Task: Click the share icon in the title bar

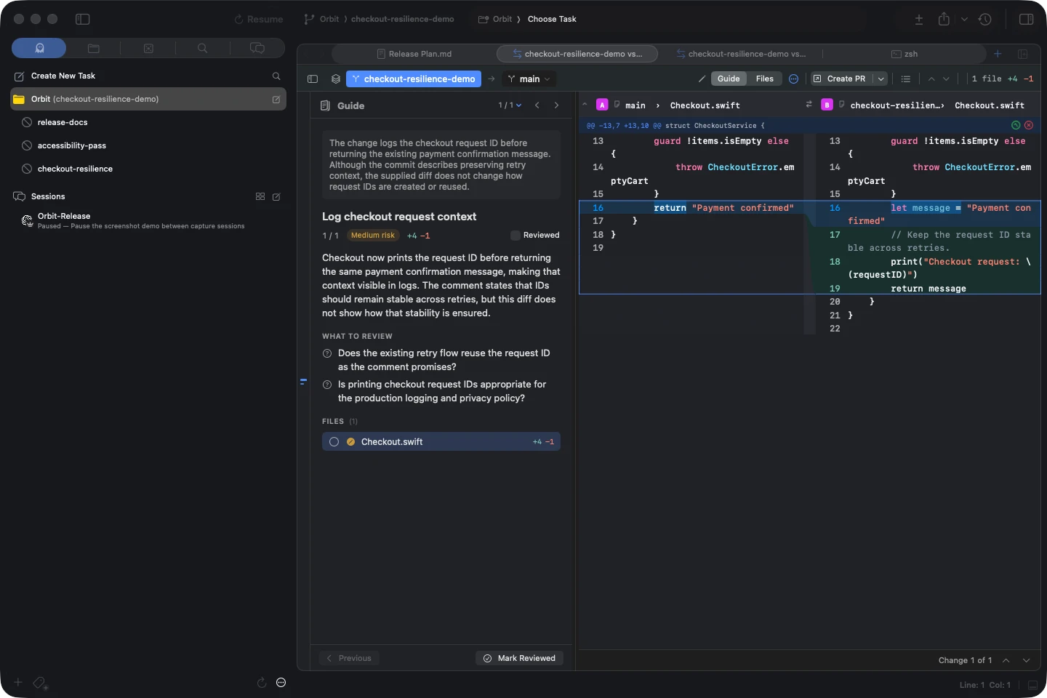Action: (x=944, y=19)
